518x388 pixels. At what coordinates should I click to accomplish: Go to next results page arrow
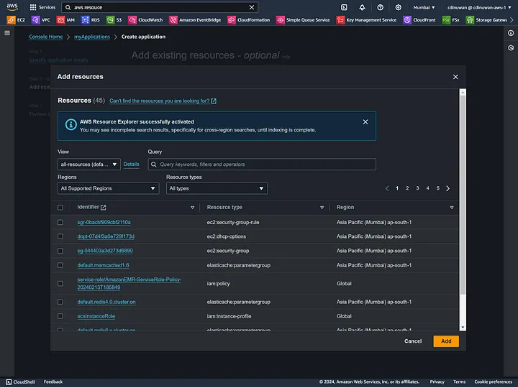coord(448,188)
